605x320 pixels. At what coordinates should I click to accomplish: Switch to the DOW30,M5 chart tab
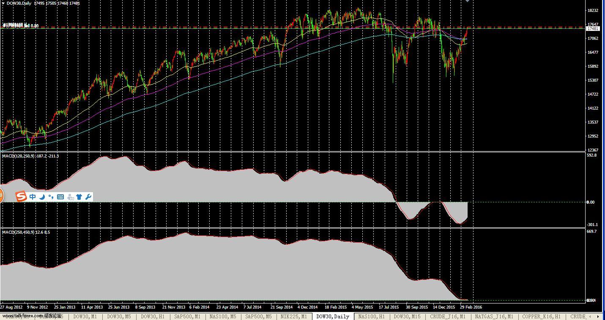[119, 316]
